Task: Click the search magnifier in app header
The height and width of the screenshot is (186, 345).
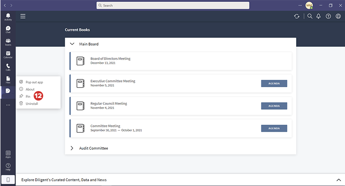Action: [x=310, y=16]
